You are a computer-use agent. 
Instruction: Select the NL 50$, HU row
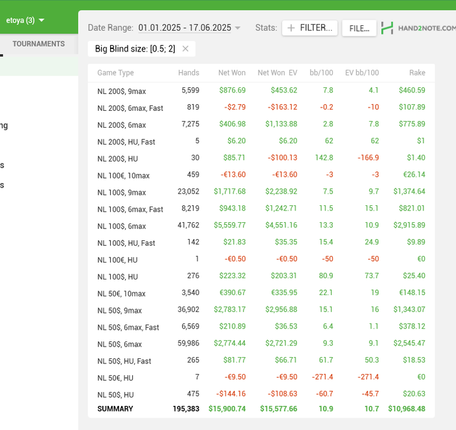click(115, 395)
